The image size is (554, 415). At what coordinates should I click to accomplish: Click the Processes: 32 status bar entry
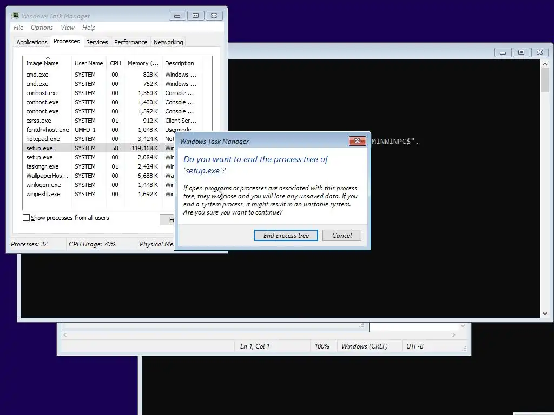pyautogui.click(x=29, y=244)
